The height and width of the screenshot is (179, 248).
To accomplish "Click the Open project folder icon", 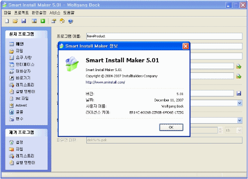I will 15,21.
